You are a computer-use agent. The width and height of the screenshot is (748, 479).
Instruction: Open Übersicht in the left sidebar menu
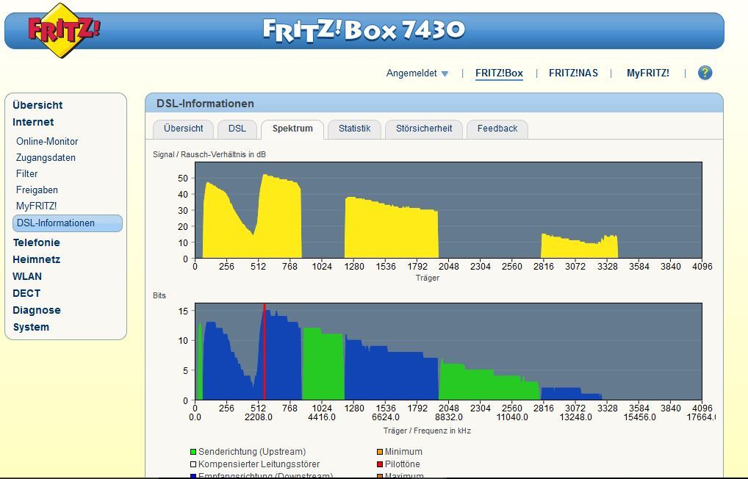coord(37,105)
